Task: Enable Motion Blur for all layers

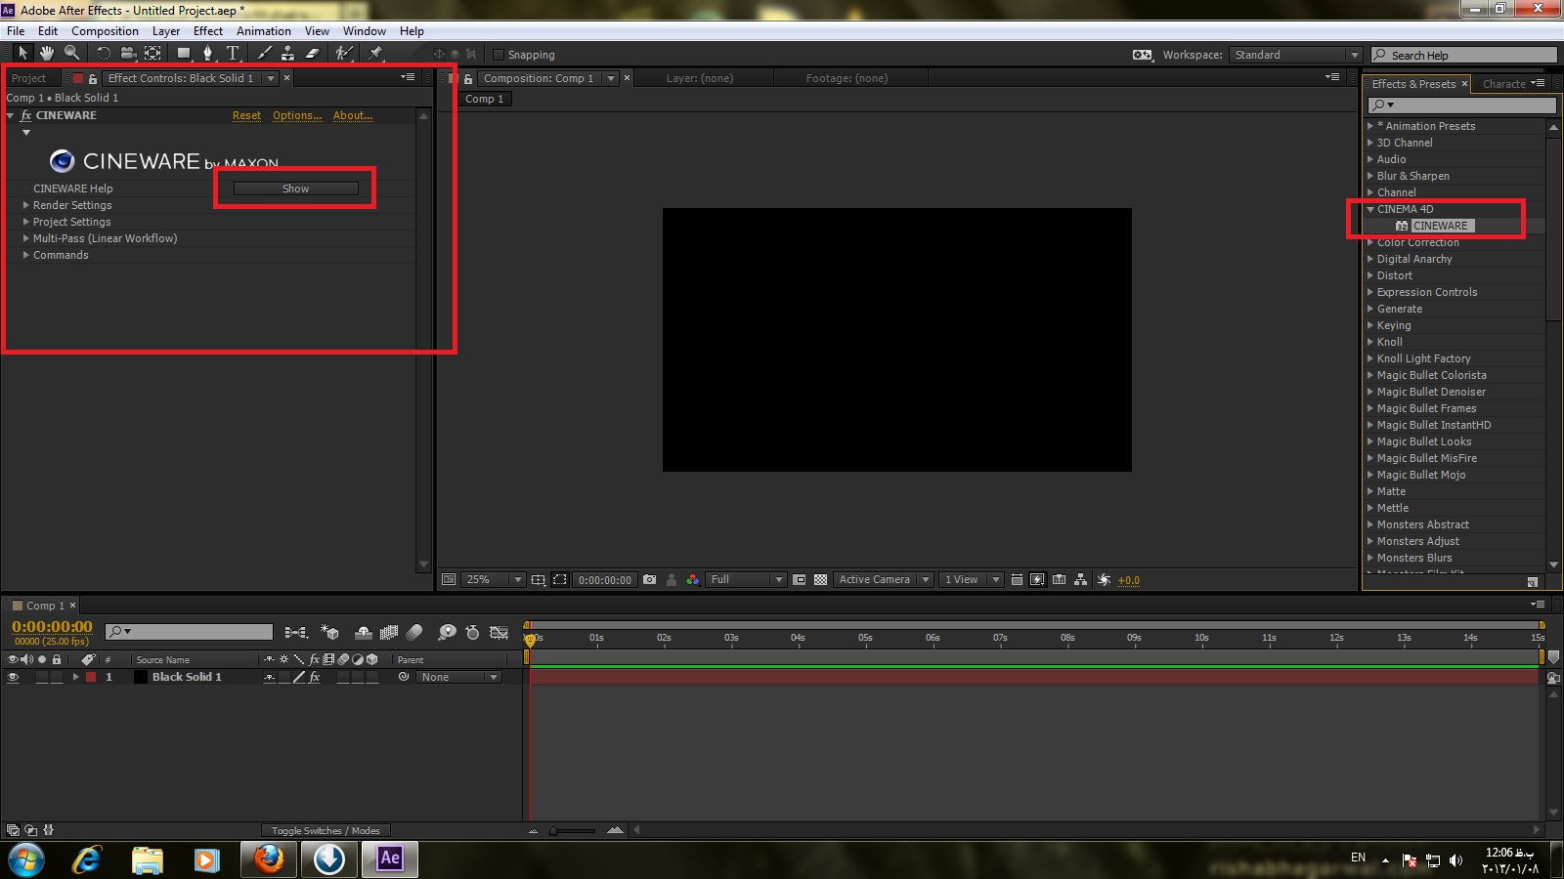Action: [x=414, y=633]
